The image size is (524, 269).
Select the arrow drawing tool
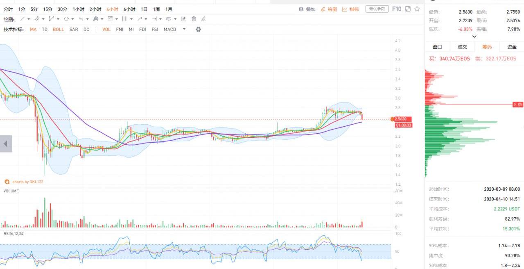pyautogui.click(x=140, y=19)
